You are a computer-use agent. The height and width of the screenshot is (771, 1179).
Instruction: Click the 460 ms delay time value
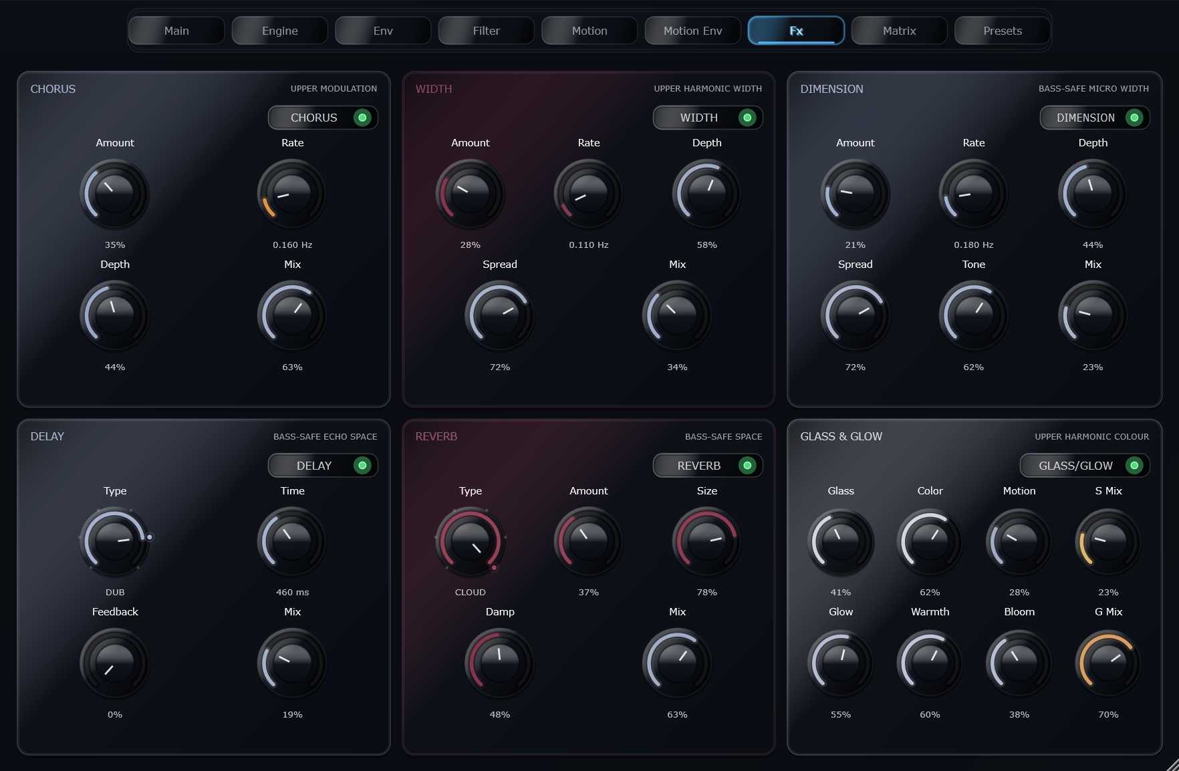292,593
